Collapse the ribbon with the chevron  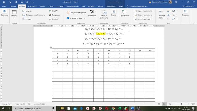coord(194,23)
